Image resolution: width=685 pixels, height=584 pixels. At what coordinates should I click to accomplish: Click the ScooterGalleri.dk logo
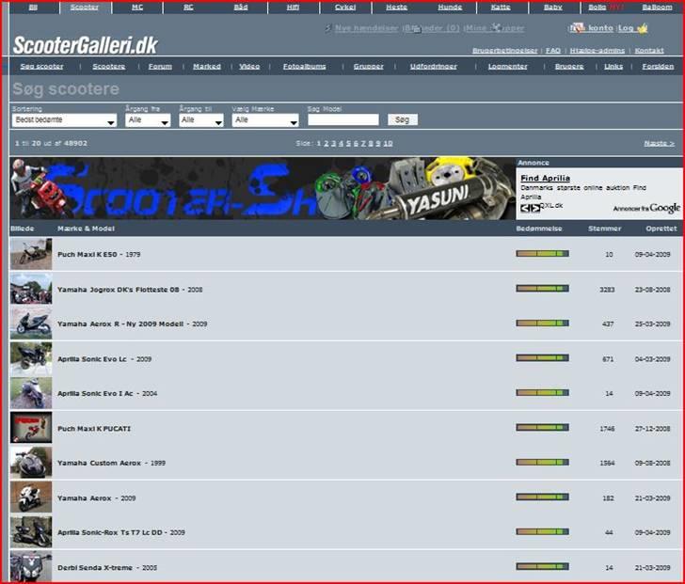coord(85,45)
